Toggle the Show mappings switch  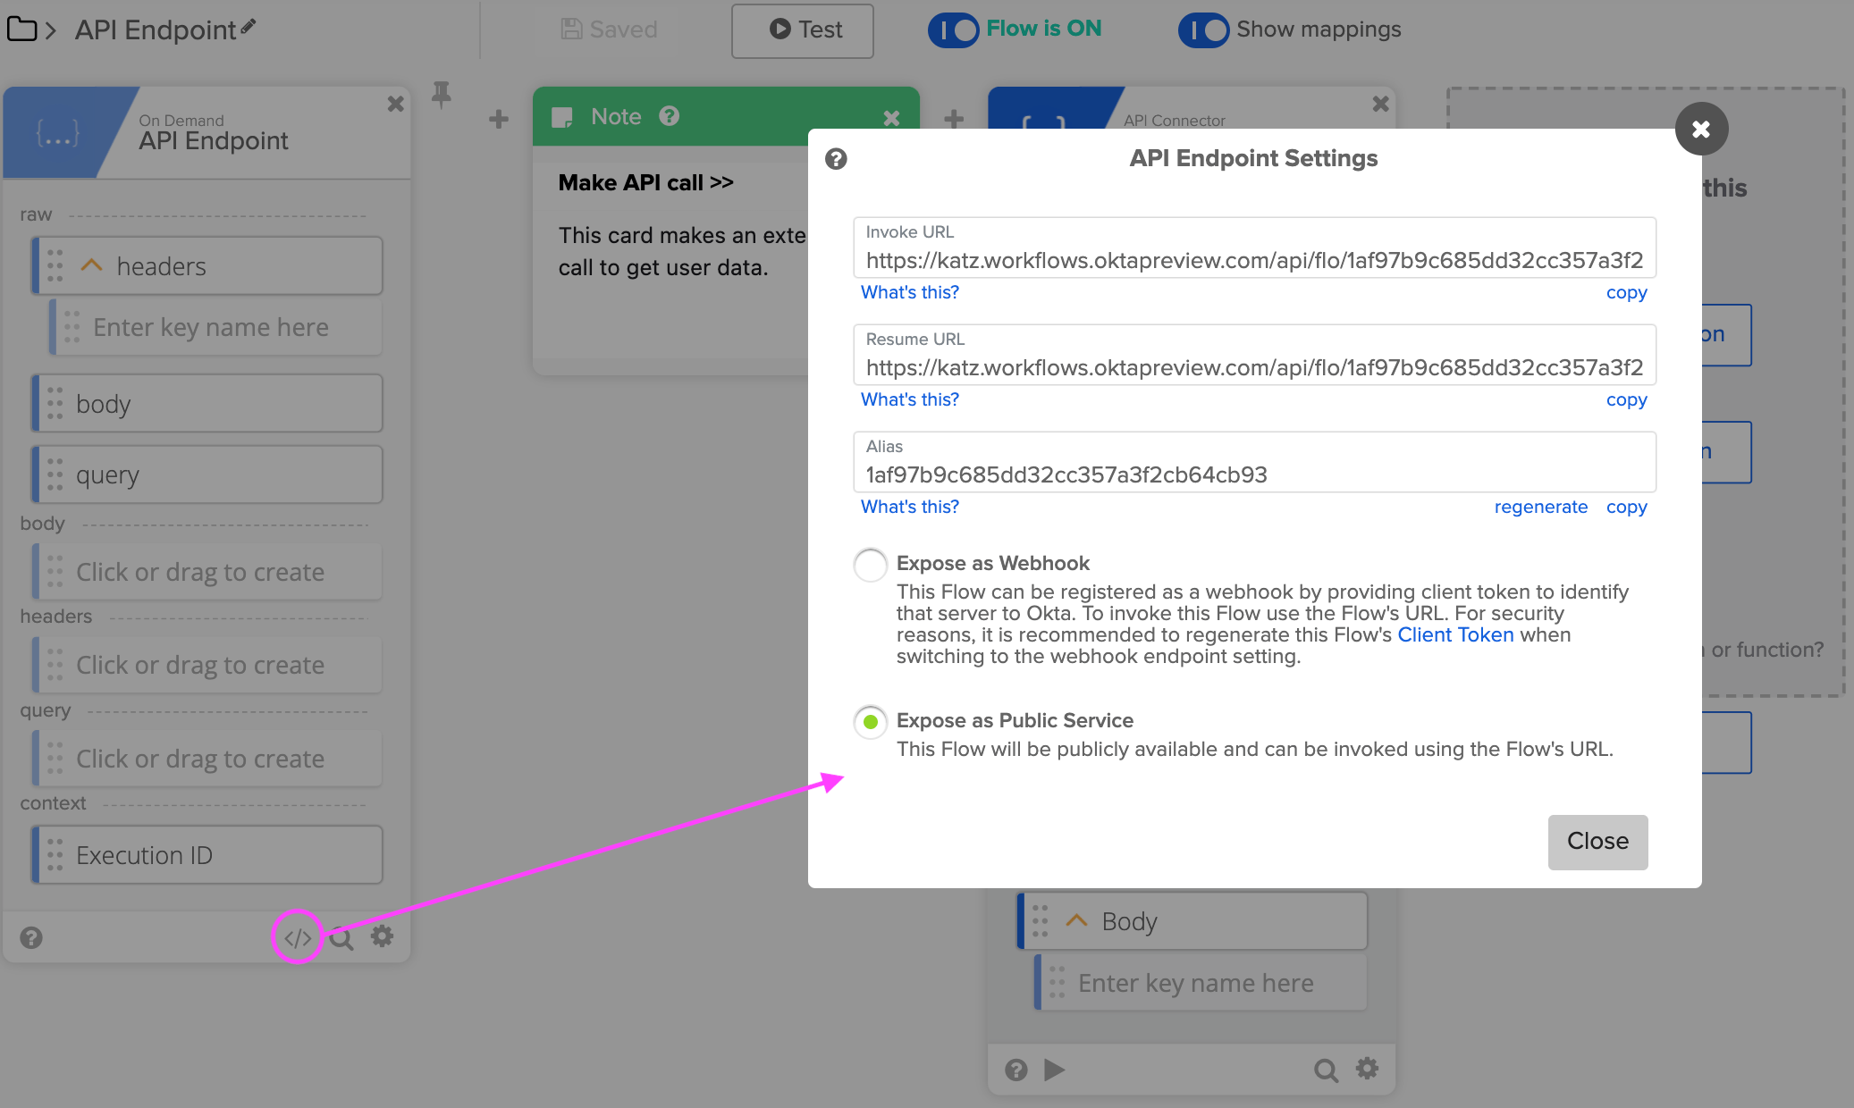tap(1203, 29)
